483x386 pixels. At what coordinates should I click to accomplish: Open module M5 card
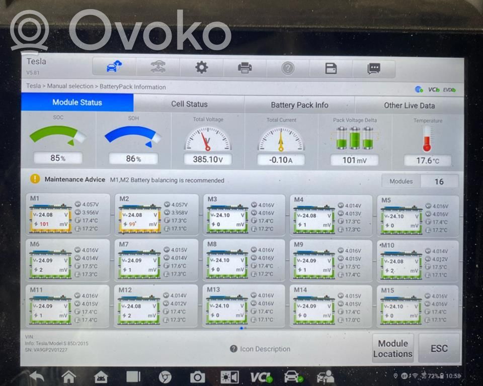(x=418, y=216)
